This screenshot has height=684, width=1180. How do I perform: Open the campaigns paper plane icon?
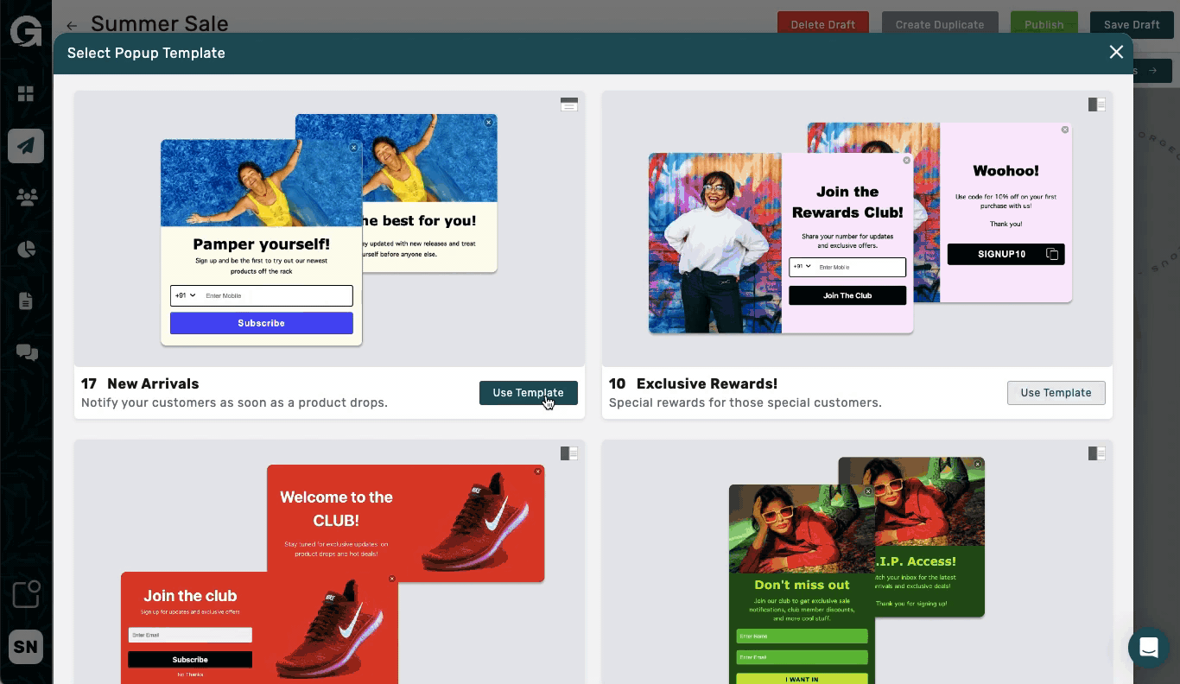click(26, 145)
